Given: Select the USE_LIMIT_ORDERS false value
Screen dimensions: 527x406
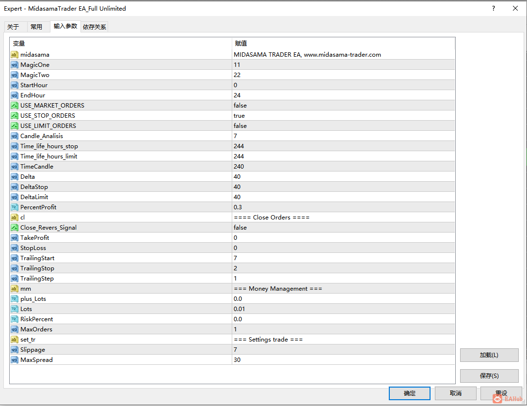Looking at the screenshot, I should pyautogui.click(x=240, y=126).
